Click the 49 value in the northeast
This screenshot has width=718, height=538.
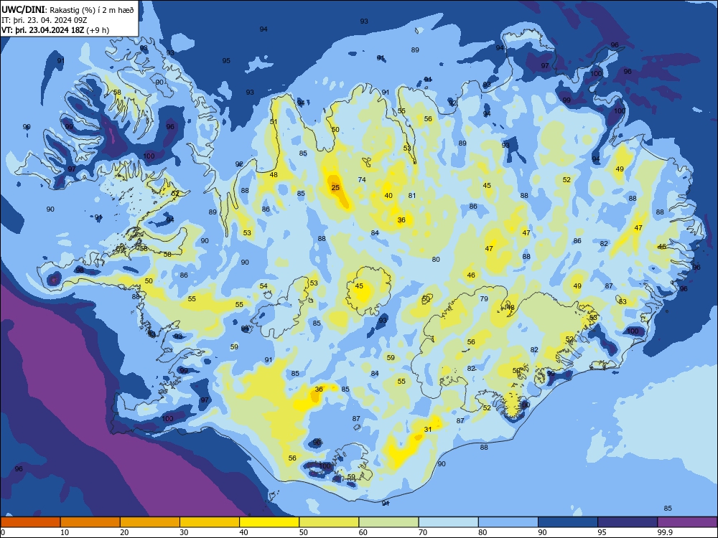coord(620,169)
